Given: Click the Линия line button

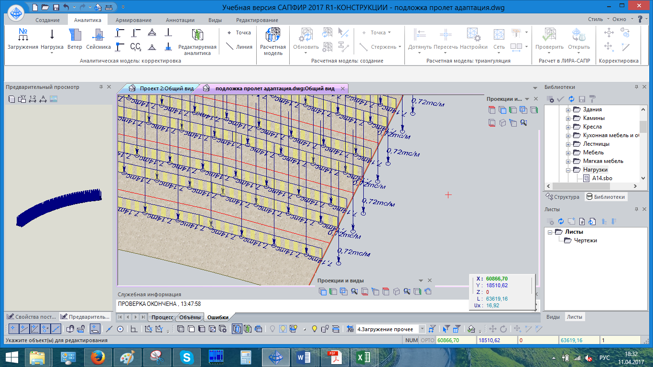Looking at the screenshot, I should pos(239,47).
